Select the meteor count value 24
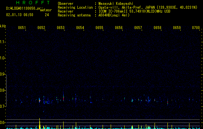203x129 pixels. coord(47,15)
